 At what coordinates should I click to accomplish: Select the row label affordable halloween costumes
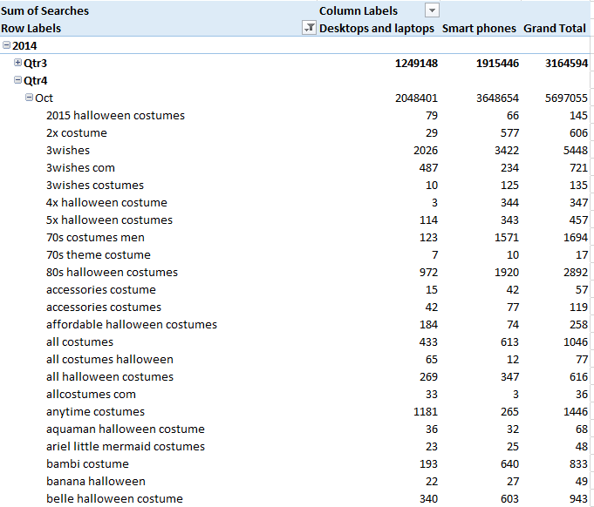132,324
